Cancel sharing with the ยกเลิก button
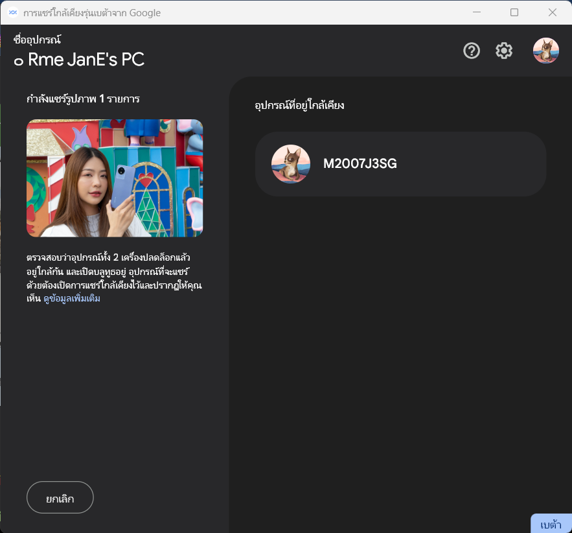 click(x=60, y=497)
